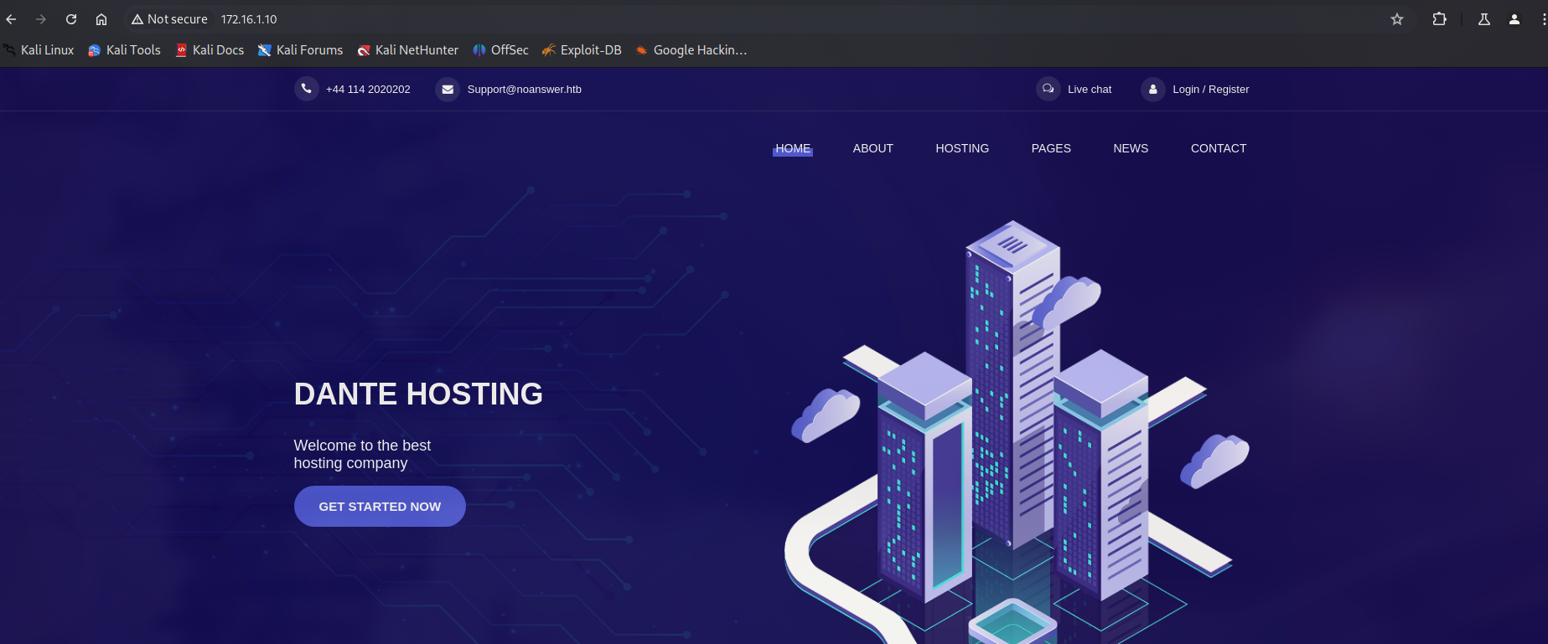Click the browser home icon

point(101,19)
